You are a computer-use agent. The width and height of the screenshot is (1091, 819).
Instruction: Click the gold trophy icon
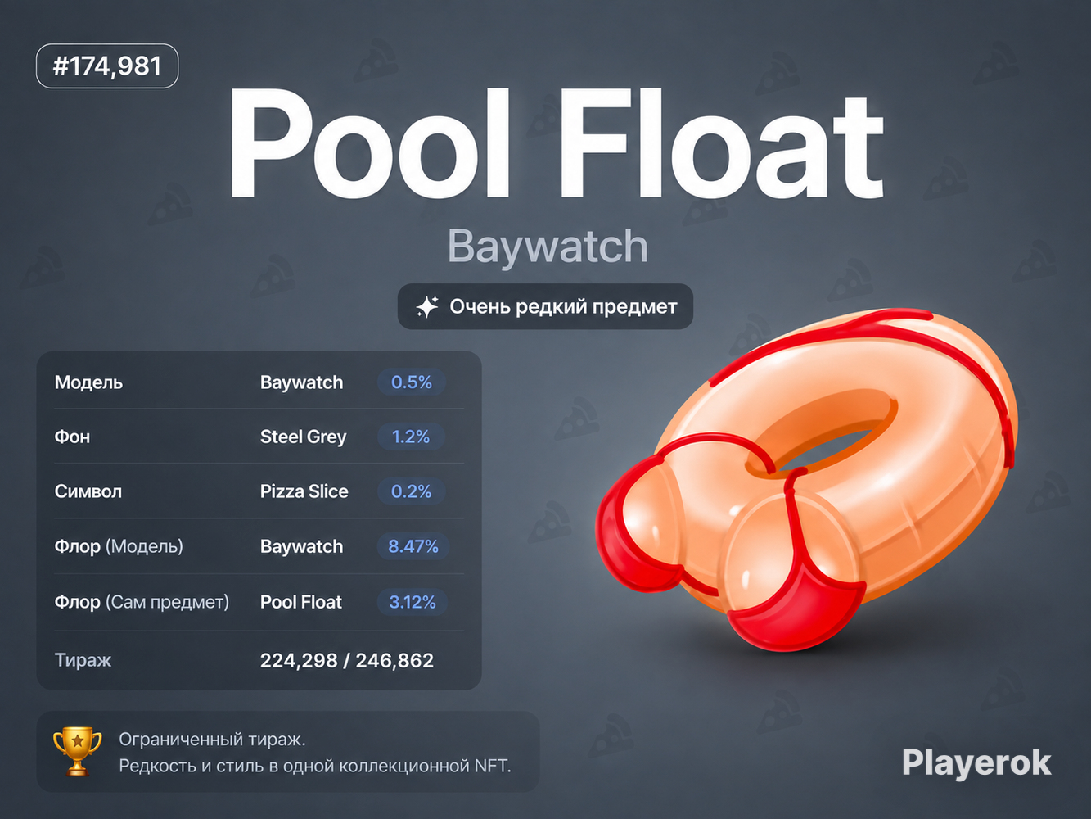click(78, 751)
